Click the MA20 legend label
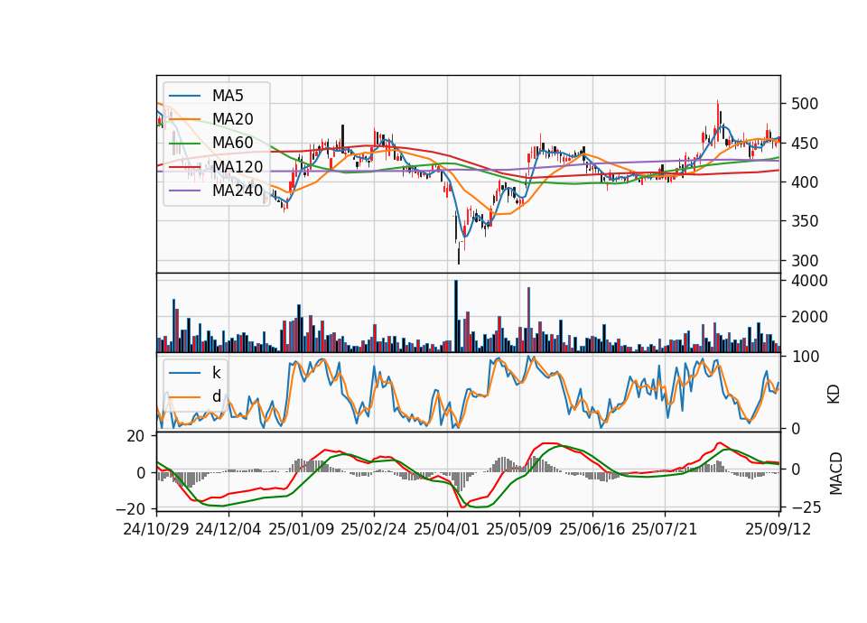The width and height of the screenshot is (867, 623). point(232,119)
